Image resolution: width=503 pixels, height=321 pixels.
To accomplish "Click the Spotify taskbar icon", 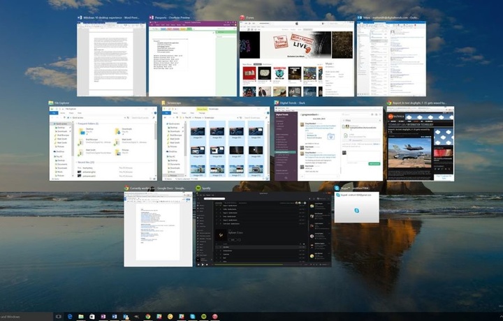I will (204, 317).
